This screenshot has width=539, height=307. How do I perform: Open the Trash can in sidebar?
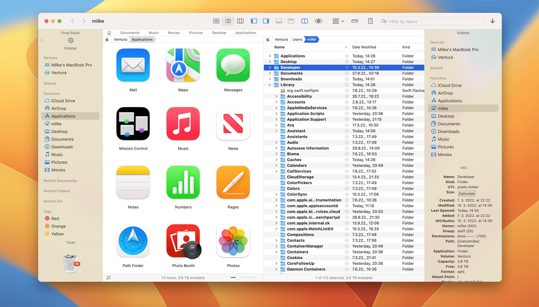pyautogui.click(x=70, y=264)
